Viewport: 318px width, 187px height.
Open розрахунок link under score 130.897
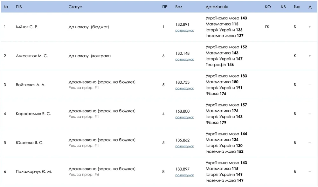184,175
